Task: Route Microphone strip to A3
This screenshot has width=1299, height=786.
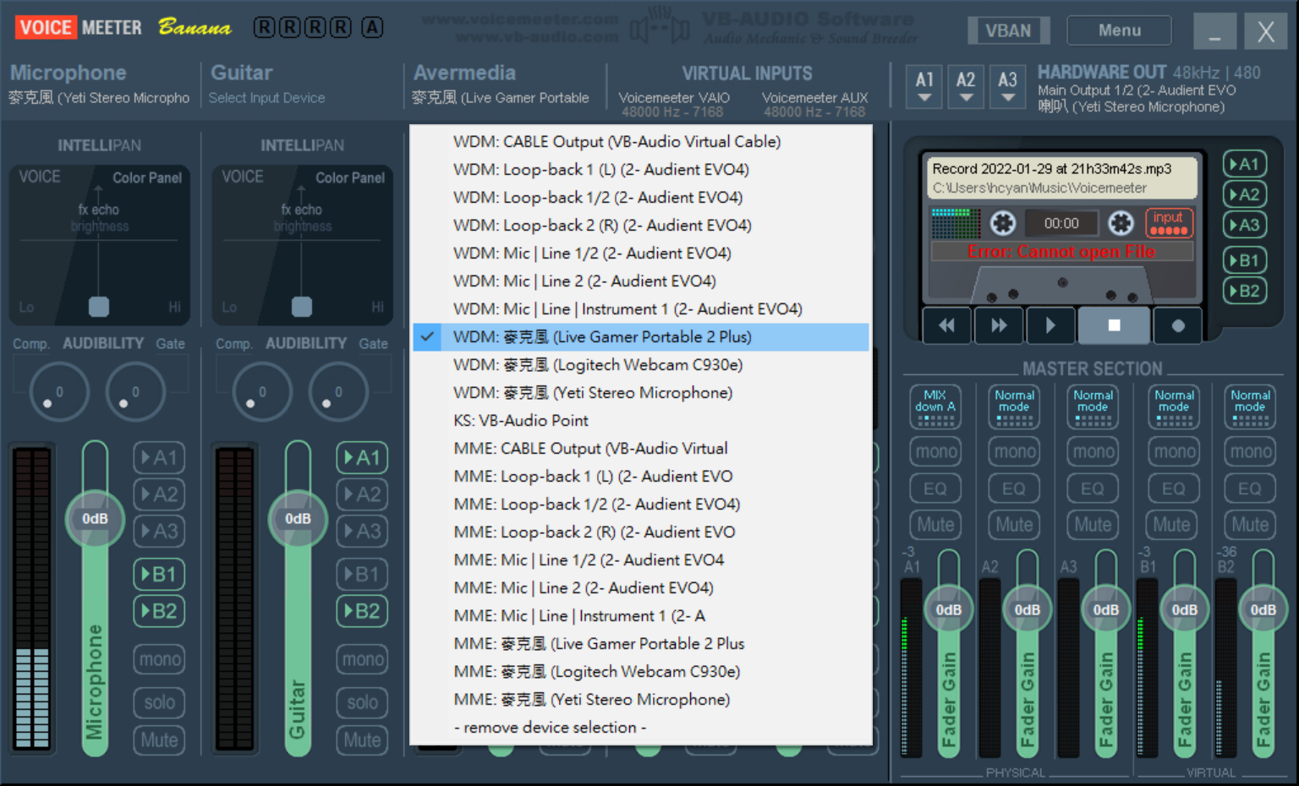Action: [x=160, y=531]
